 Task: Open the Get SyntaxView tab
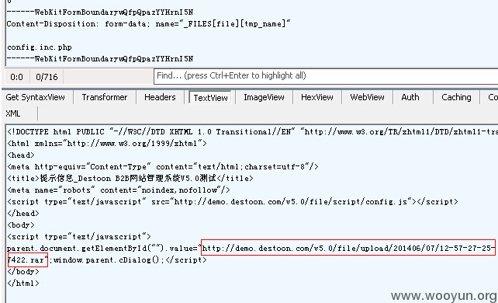click(35, 97)
